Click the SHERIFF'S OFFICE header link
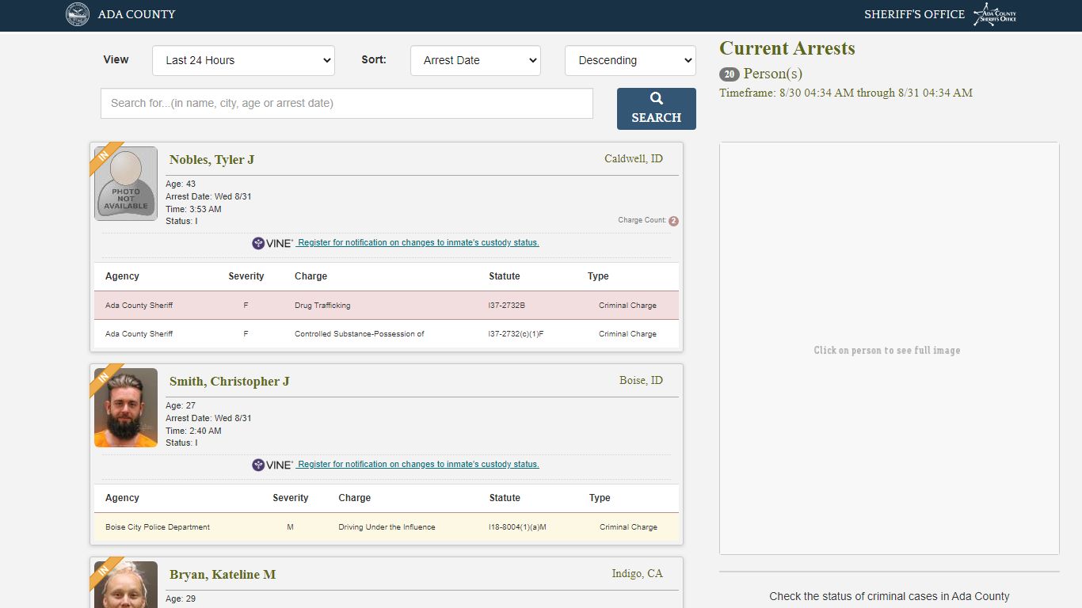 914,14
